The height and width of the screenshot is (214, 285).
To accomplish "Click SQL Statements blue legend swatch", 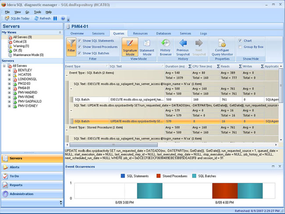I will (x=123, y=176).
